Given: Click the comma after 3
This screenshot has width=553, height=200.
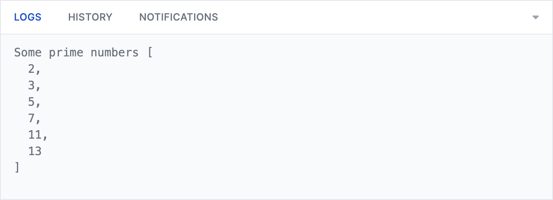Looking at the screenshot, I should coord(38,87).
